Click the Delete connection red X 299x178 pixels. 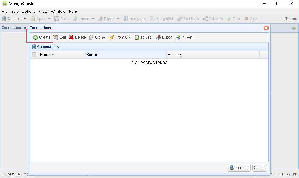(x=77, y=37)
